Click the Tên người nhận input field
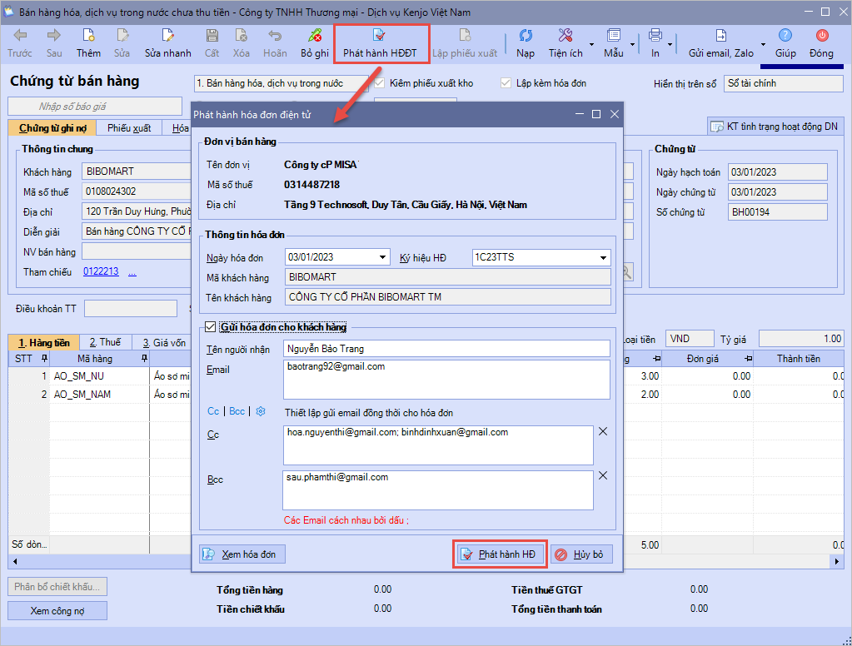 pyautogui.click(x=446, y=349)
